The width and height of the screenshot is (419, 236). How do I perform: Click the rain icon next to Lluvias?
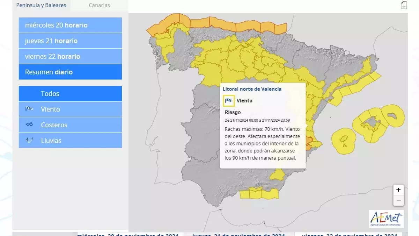29,141
